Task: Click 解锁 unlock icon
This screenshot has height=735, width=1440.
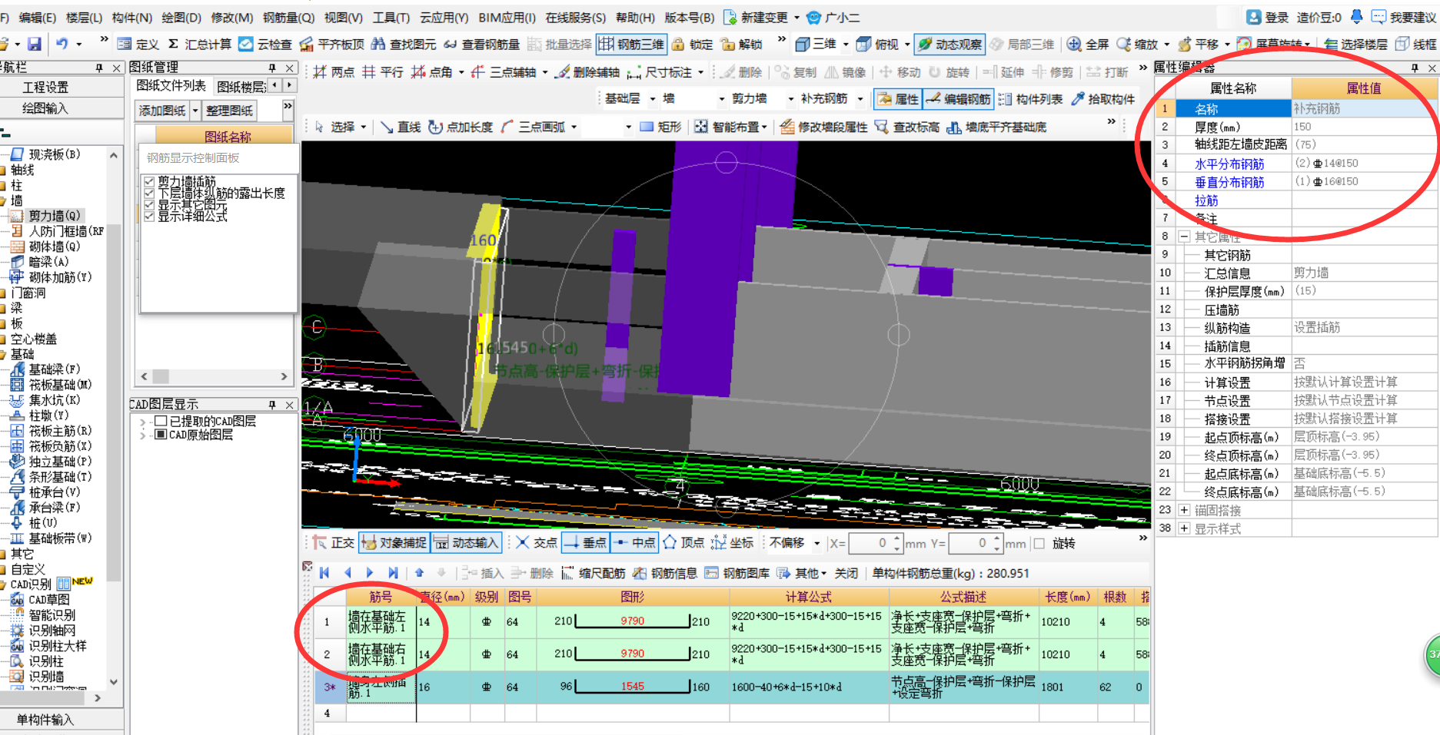Action: click(742, 44)
